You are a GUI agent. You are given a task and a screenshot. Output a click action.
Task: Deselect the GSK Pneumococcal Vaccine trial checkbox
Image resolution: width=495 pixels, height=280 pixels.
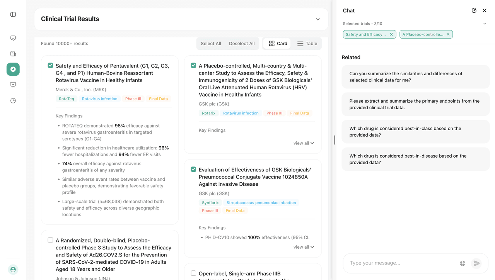click(x=193, y=169)
